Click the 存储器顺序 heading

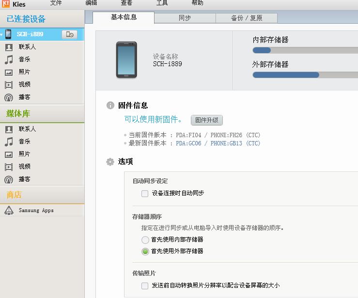pos(147,216)
